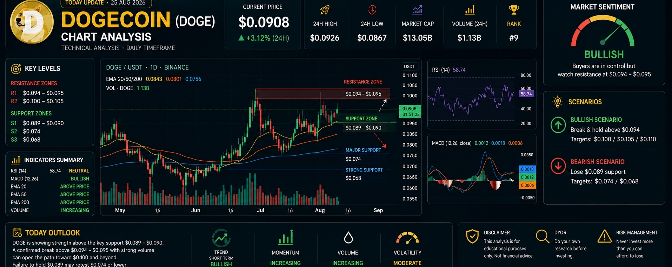Click the Volume Increasing row in Indicators Summary

(50, 210)
